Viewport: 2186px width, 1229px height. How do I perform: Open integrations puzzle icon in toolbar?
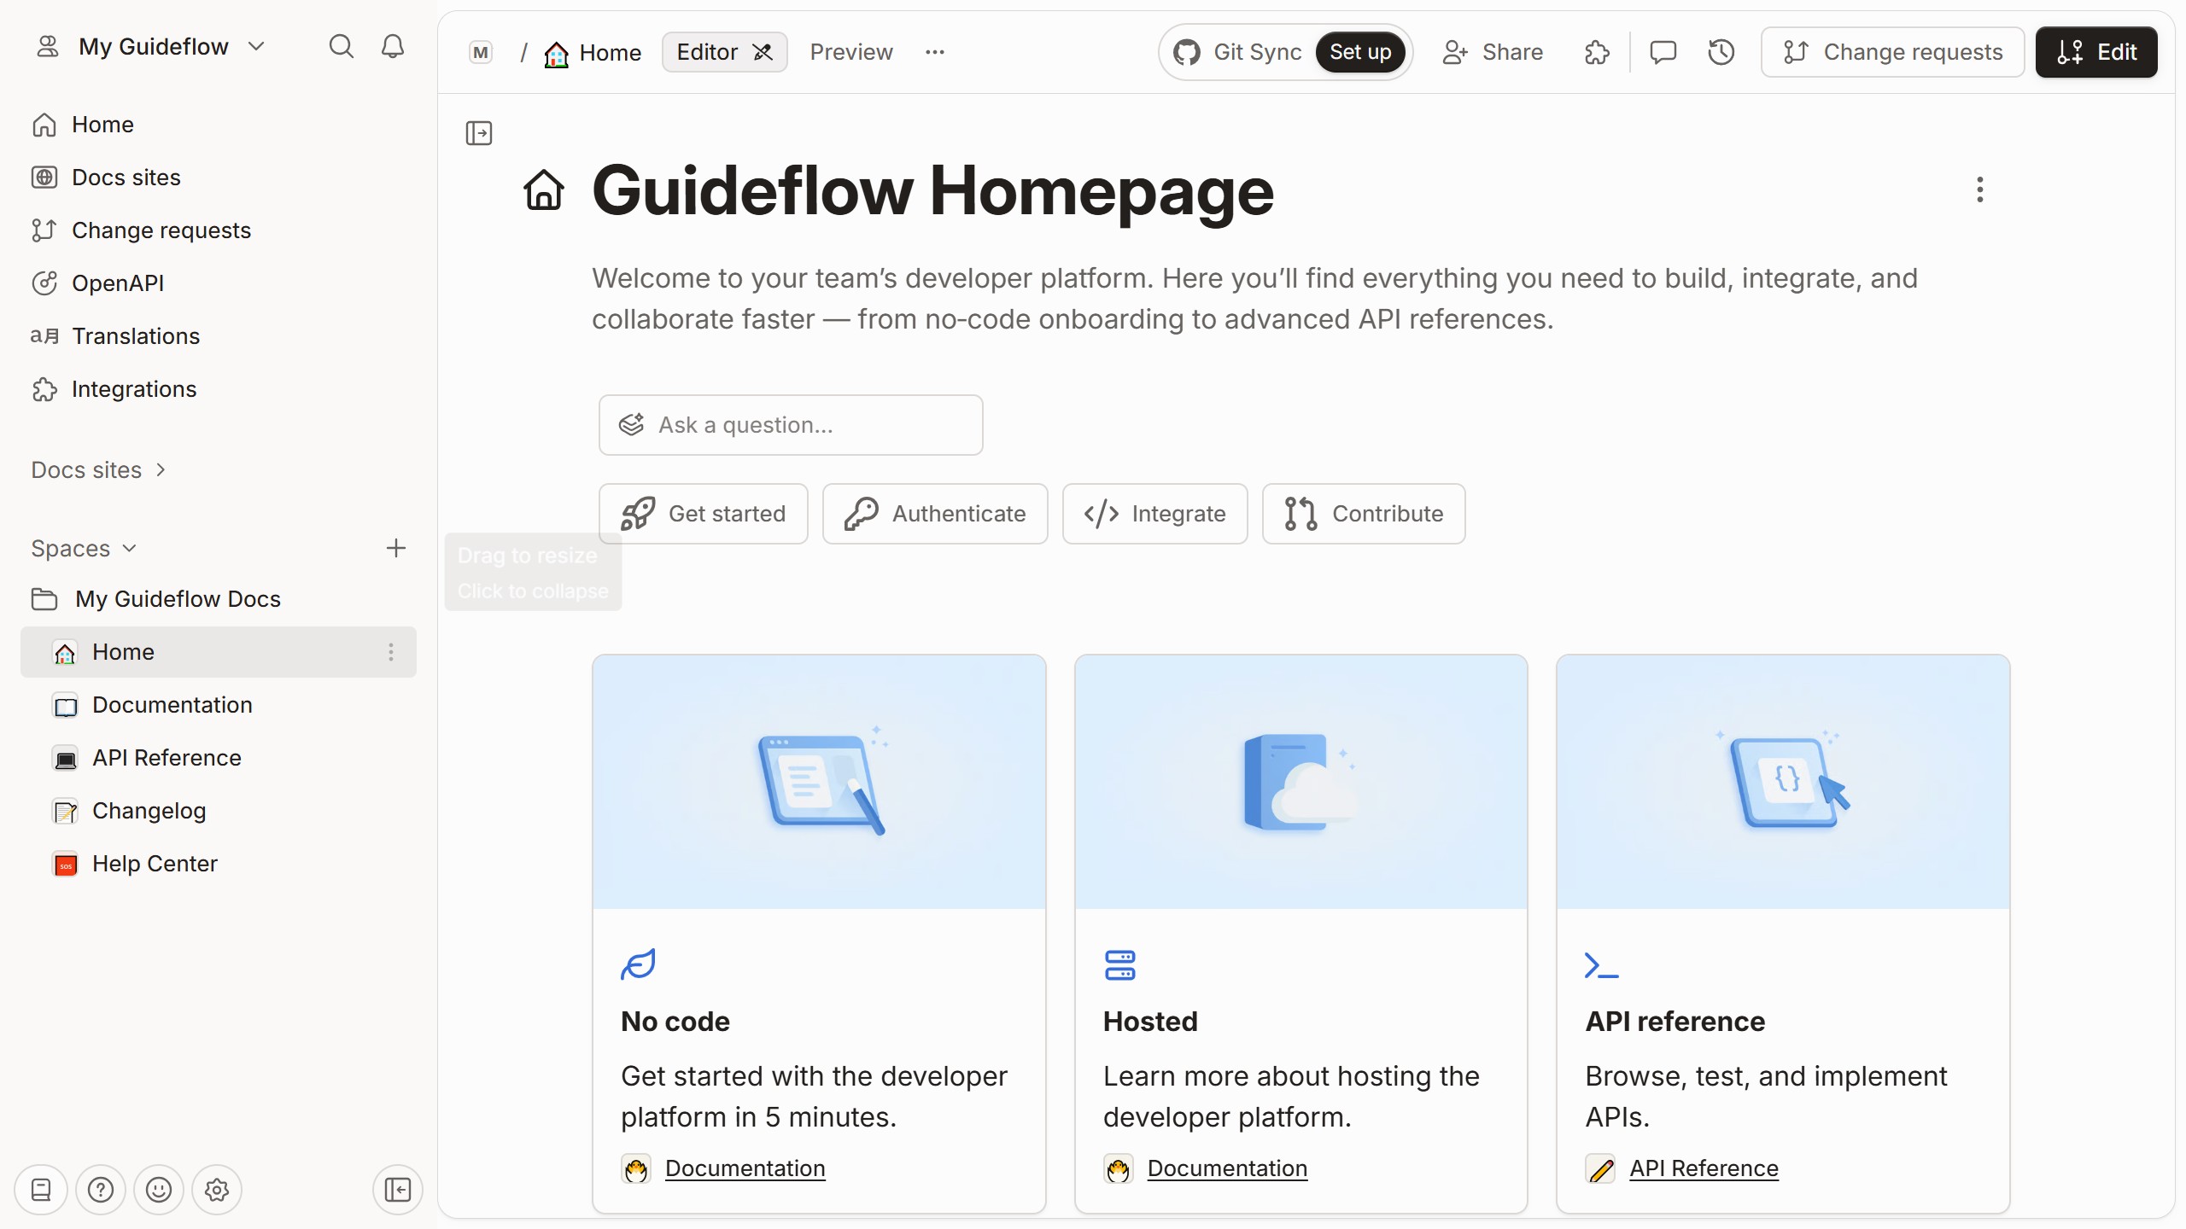pos(1597,52)
